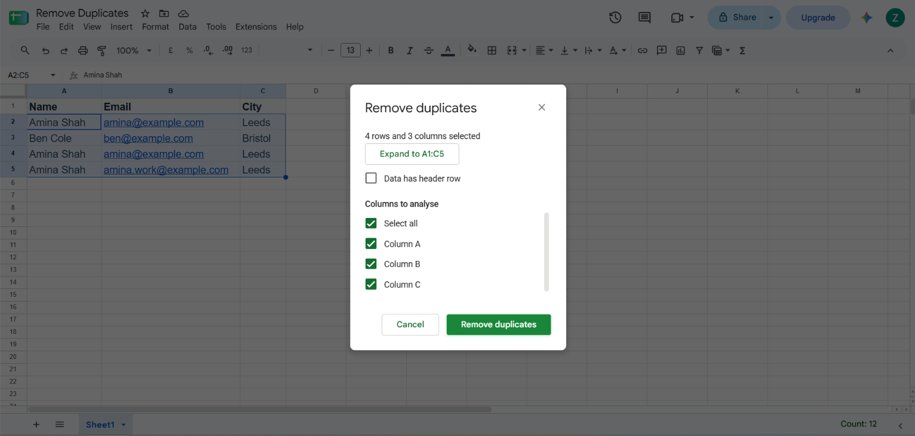Uncheck the Column A checkbox

point(371,244)
